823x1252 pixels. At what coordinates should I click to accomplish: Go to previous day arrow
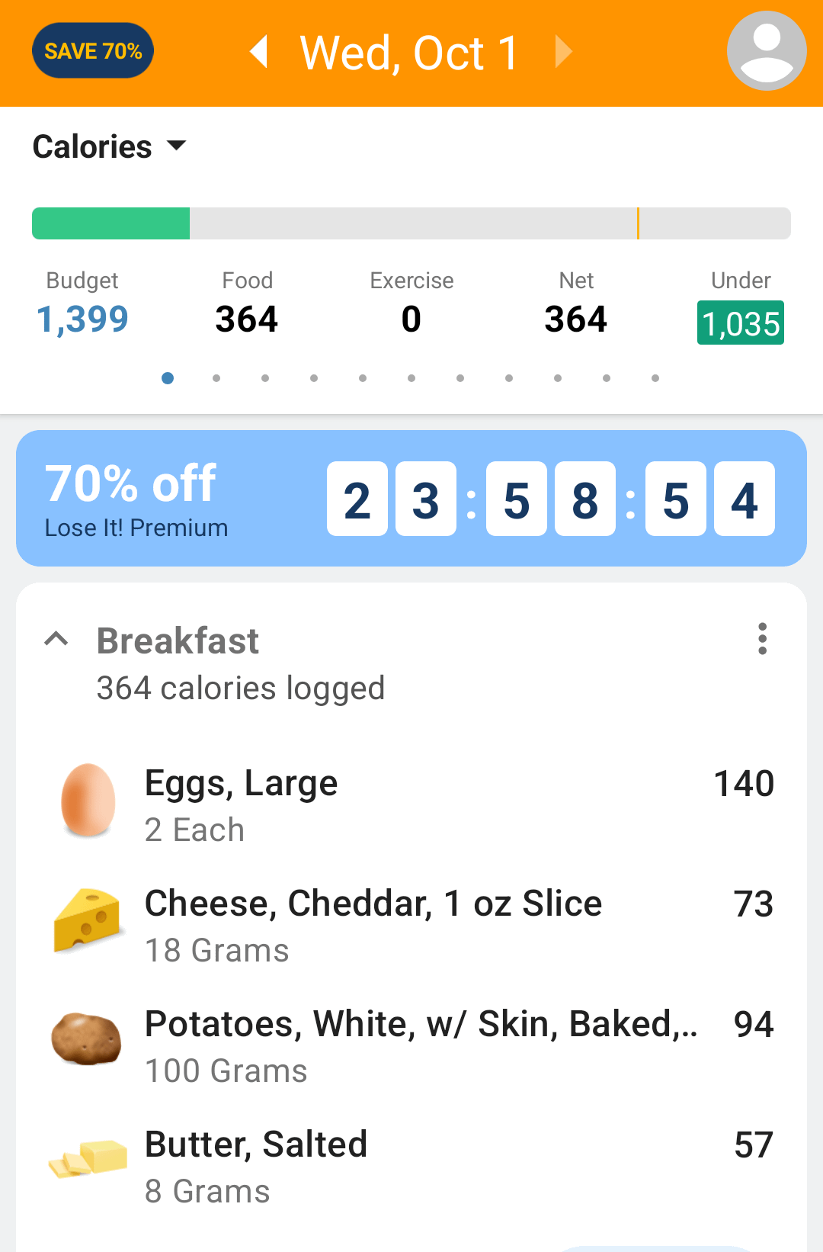[260, 52]
